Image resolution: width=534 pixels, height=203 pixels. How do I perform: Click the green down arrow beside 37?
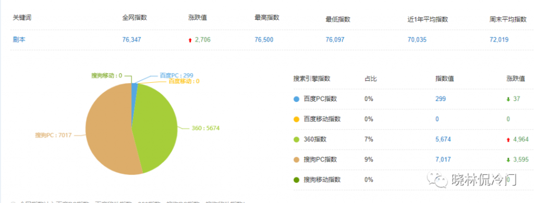[x=508, y=99]
